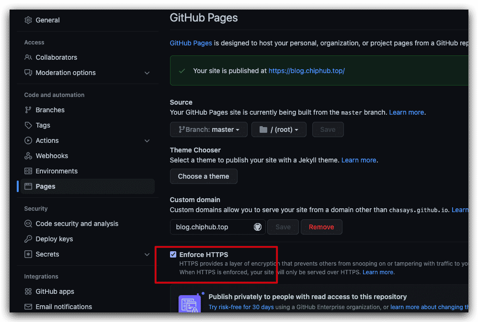Click the Moderation options comment icon
478x322 pixels.
(28, 73)
